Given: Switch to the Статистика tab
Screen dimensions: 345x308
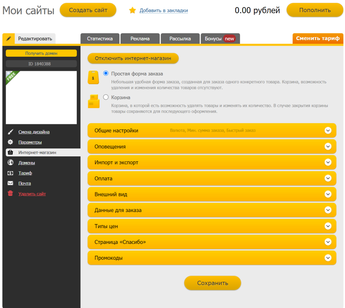Looking at the screenshot, I should (100, 38).
